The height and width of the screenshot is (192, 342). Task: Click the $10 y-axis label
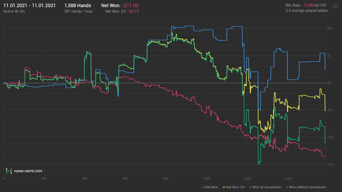tap(329, 28)
